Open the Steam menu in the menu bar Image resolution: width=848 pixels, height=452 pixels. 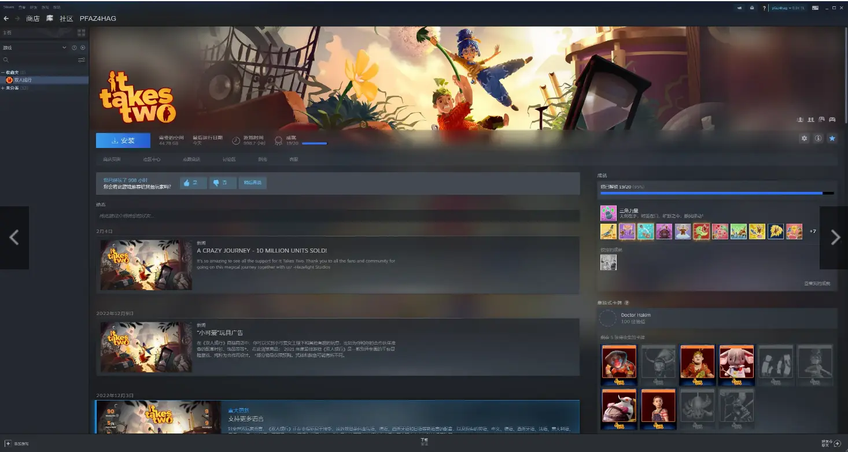point(8,8)
